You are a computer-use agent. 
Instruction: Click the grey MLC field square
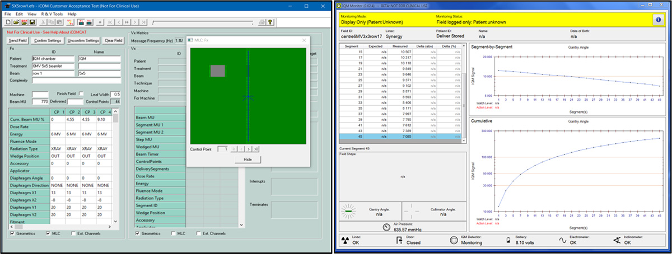click(218, 71)
